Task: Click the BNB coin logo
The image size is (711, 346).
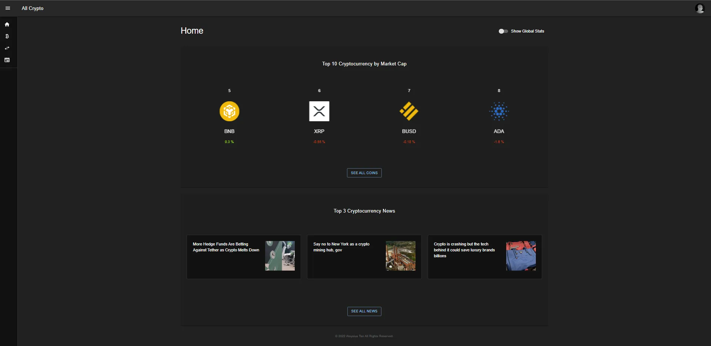Action: (229, 111)
